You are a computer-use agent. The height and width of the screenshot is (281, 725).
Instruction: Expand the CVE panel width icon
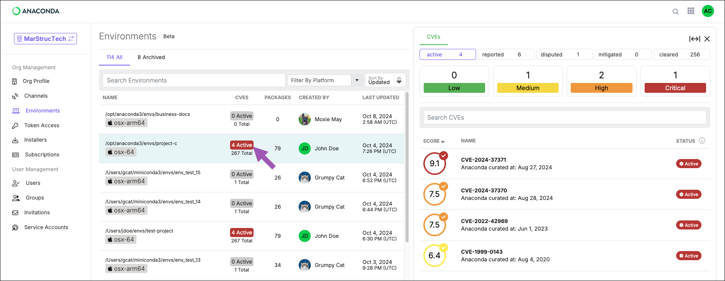[x=694, y=39]
